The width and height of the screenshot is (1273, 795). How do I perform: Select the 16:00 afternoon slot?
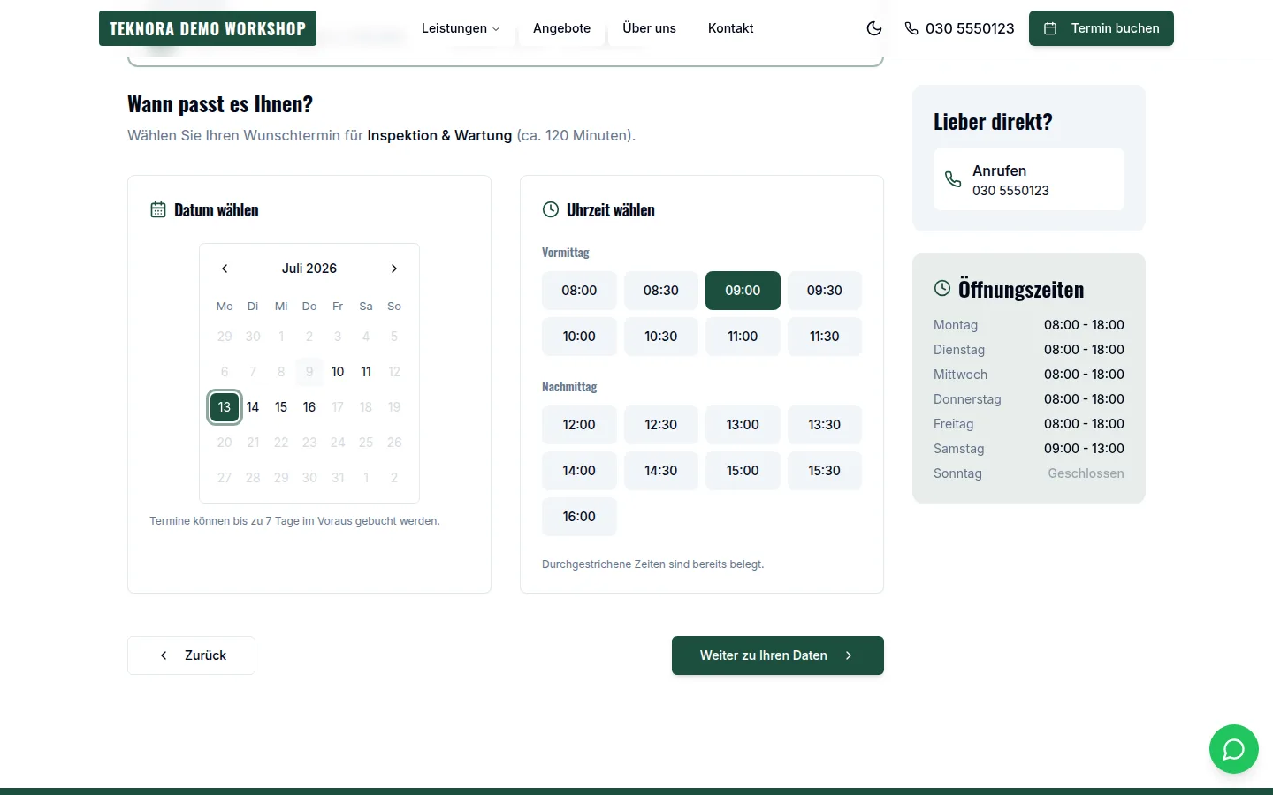tap(579, 517)
